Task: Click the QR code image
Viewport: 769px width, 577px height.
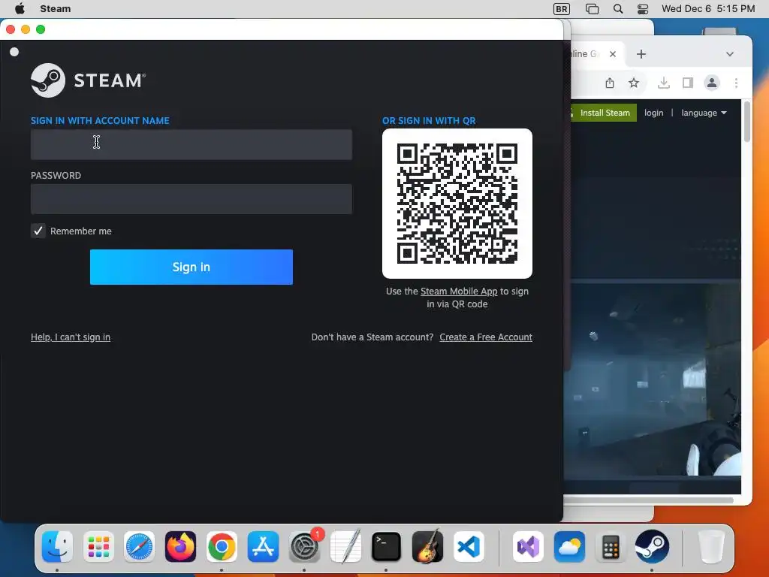Action: [x=457, y=204]
